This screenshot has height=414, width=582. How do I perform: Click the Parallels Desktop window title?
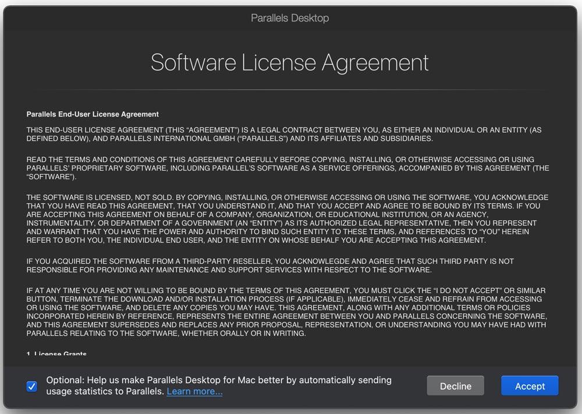(x=290, y=18)
